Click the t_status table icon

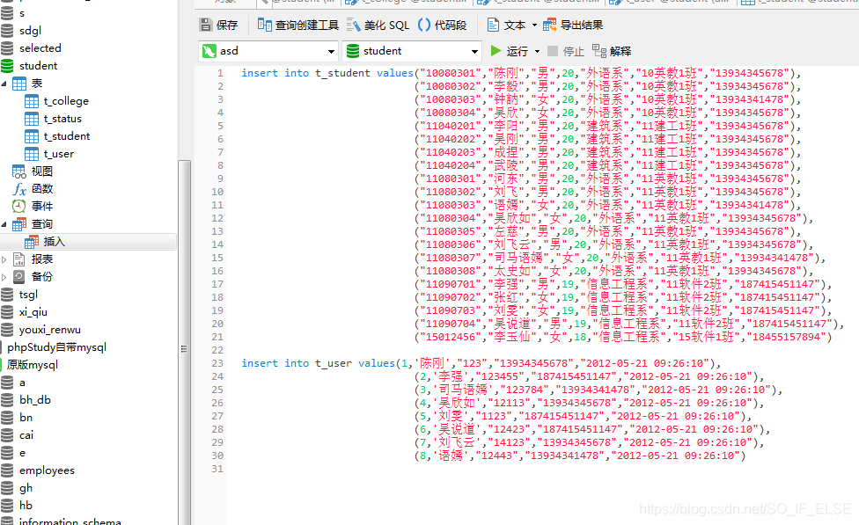click(x=32, y=119)
